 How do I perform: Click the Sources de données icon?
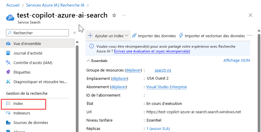pos(8,122)
